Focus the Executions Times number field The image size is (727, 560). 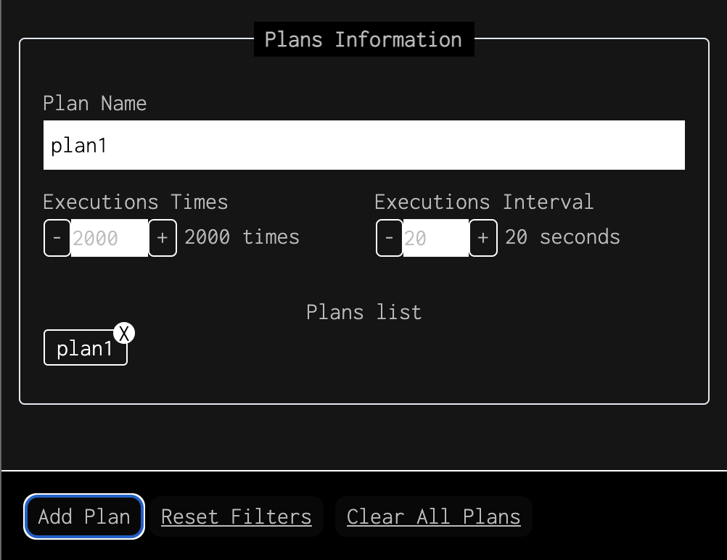pyautogui.click(x=110, y=238)
